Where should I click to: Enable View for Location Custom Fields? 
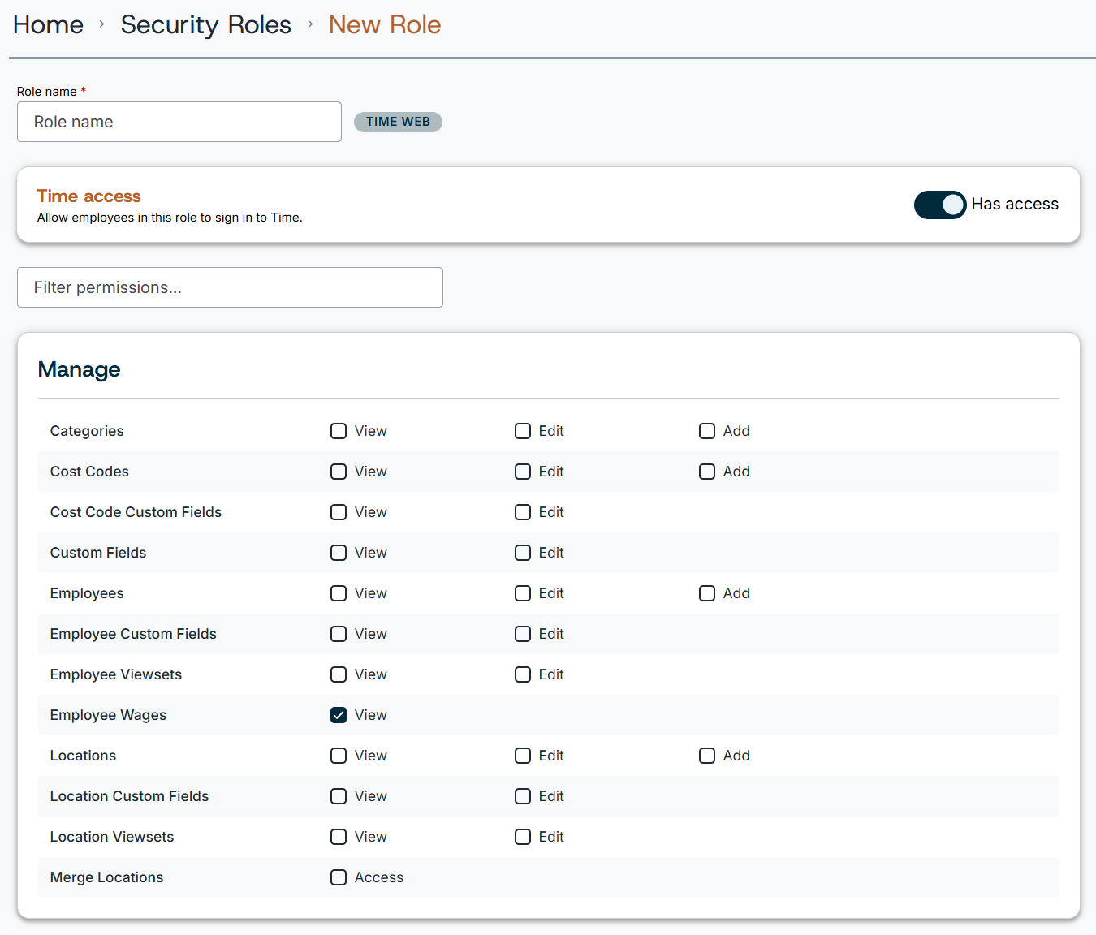[339, 796]
